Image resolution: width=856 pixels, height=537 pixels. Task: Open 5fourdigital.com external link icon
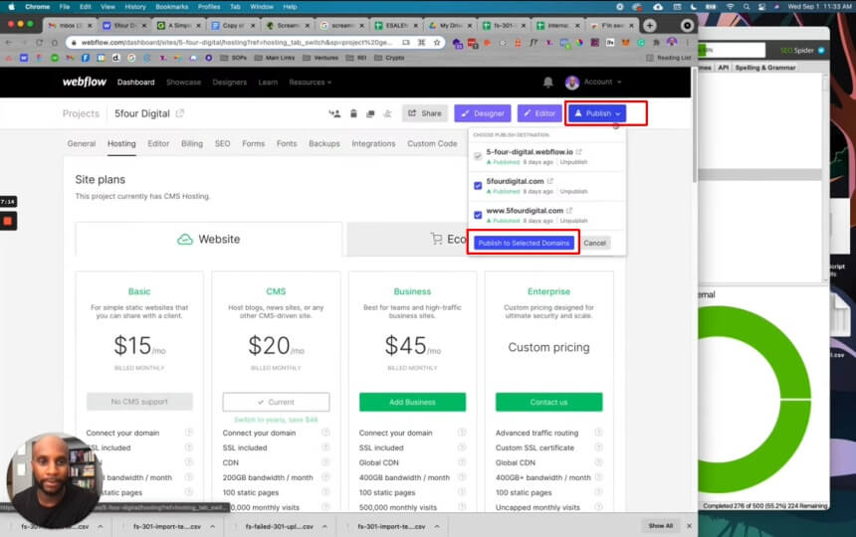pyautogui.click(x=549, y=181)
